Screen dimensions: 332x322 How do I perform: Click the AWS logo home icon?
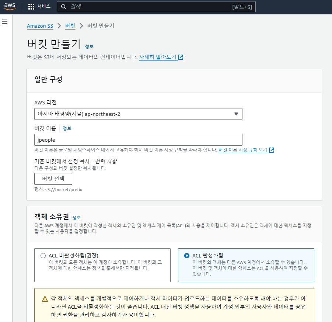[10, 6]
